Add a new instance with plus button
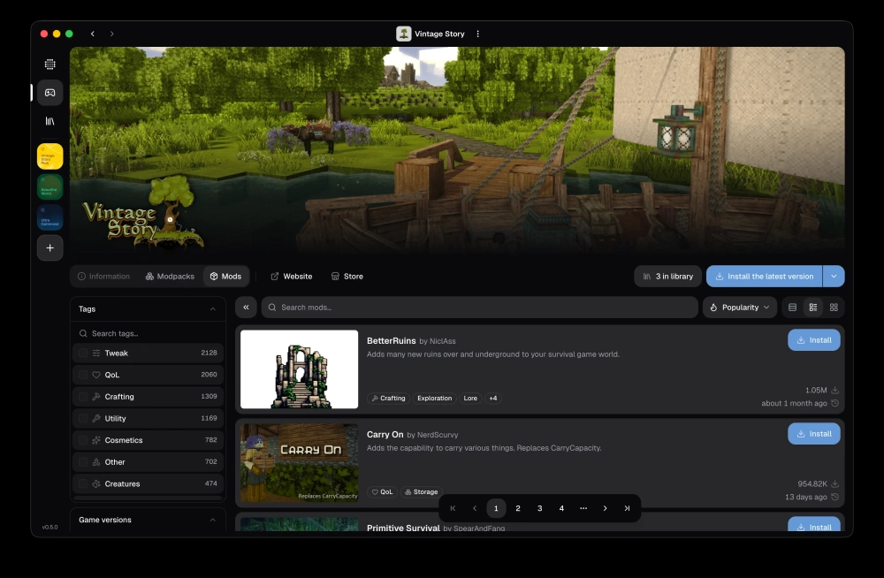884x578 pixels. click(x=50, y=247)
